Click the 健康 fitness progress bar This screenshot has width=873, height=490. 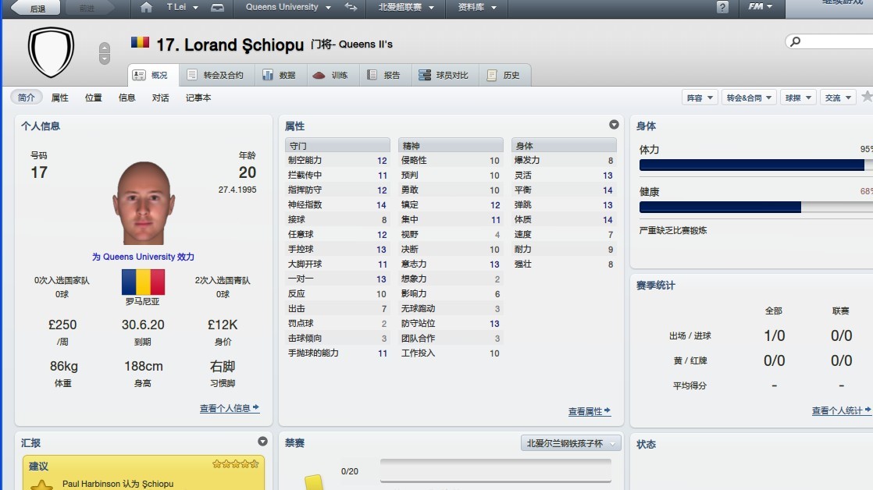tap(756, 207)
